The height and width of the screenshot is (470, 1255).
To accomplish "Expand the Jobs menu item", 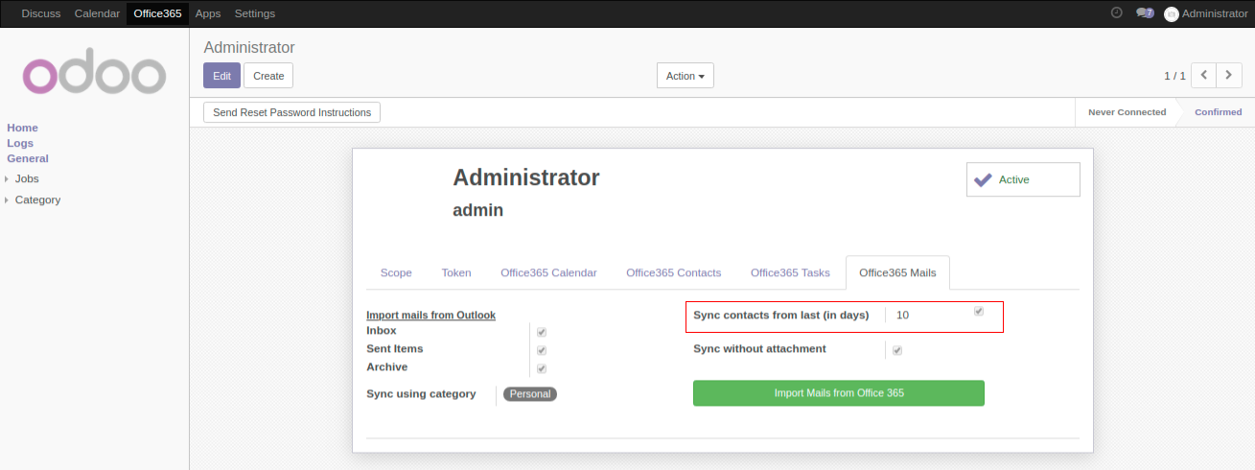I will 27,178.
